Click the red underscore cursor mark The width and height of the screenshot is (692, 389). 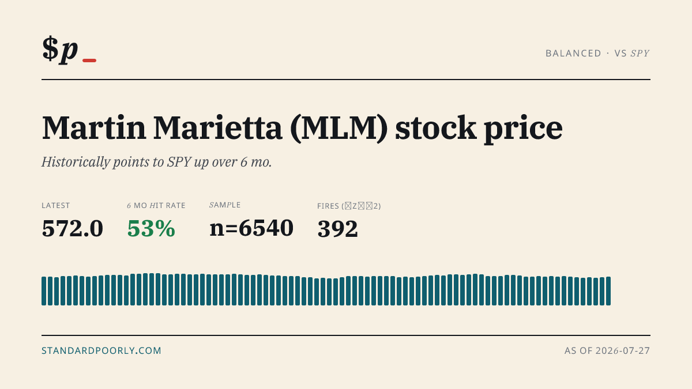pos(89,60)
